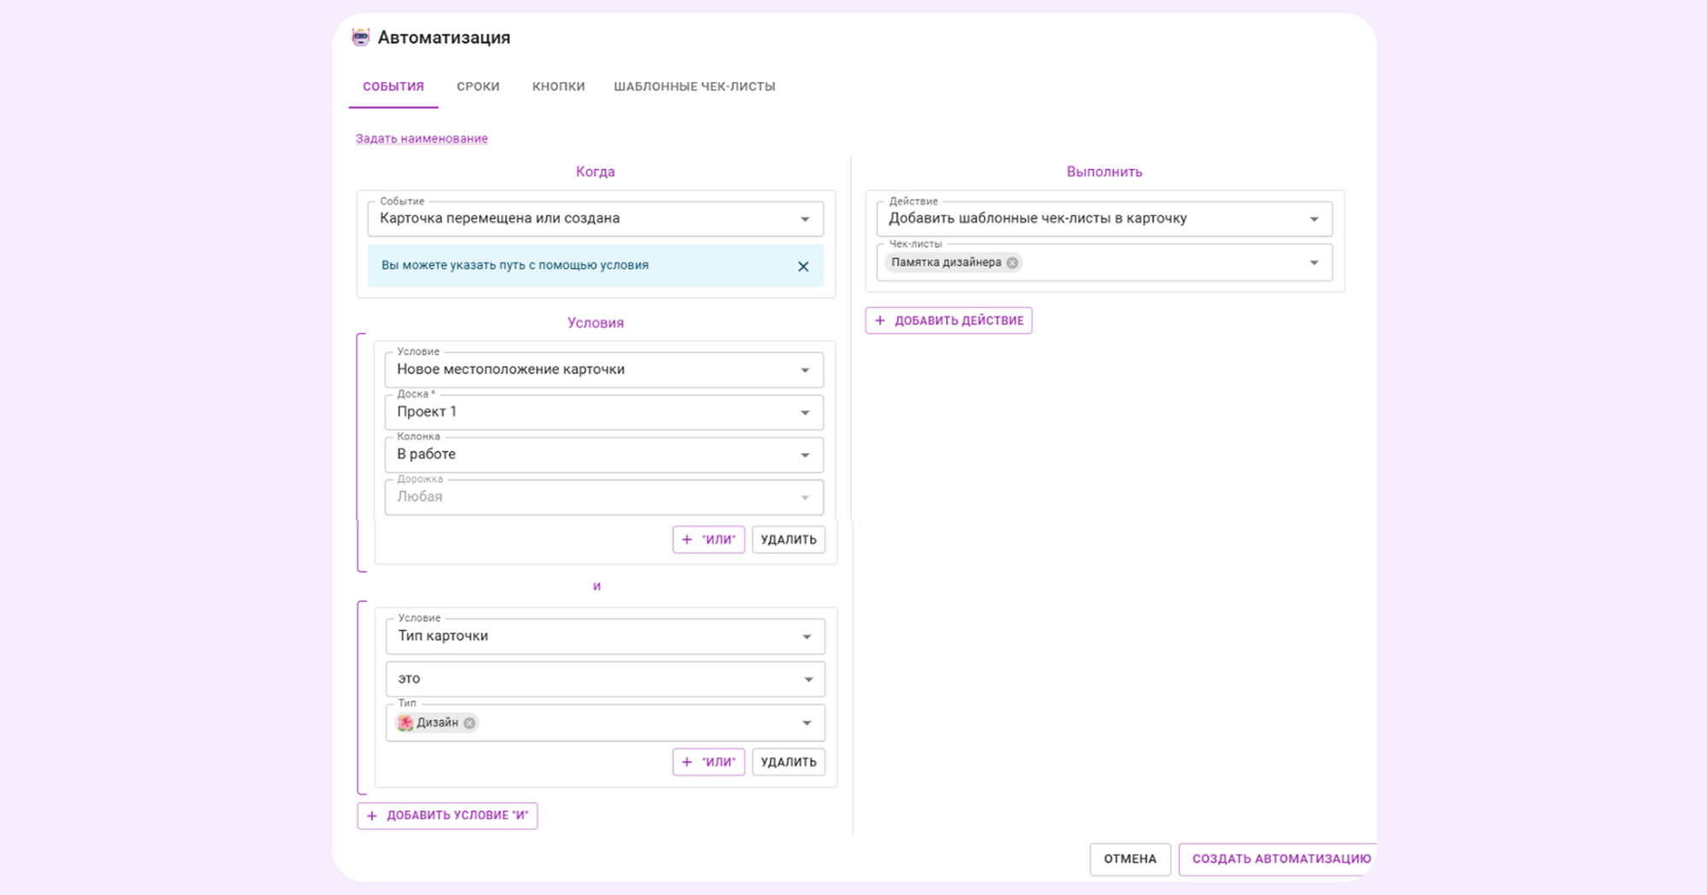Remove the Дизайн type chip

(469, 723)
